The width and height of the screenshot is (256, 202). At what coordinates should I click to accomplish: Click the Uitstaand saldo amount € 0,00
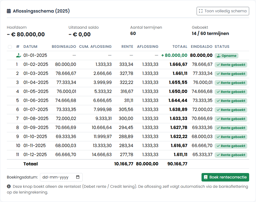pyautogui.click(x=79, y=34)
